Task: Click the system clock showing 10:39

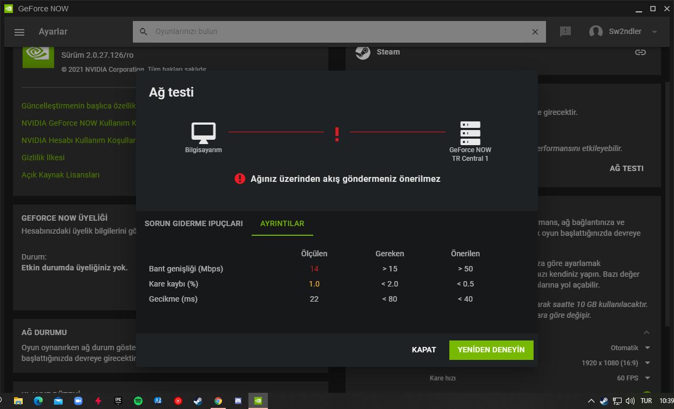Action: [666, 401]
